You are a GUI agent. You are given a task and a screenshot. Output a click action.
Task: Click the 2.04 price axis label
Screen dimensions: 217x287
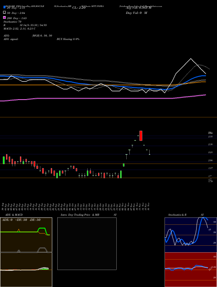click(x=210, y=160)
